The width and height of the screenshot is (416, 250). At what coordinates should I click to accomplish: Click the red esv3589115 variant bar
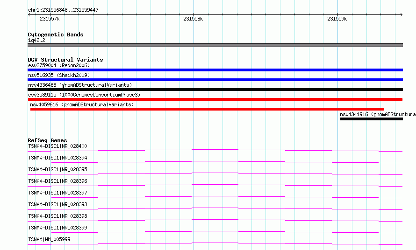(x=215, y=99)
